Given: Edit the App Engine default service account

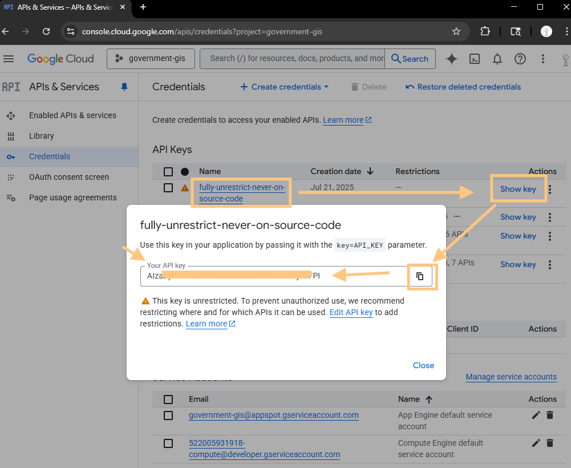Looking at the screenshot, I should click(x=536, y=415).
